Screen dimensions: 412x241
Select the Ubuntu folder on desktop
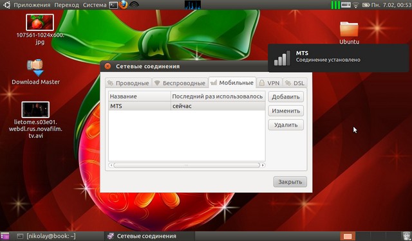pos(349,33)
